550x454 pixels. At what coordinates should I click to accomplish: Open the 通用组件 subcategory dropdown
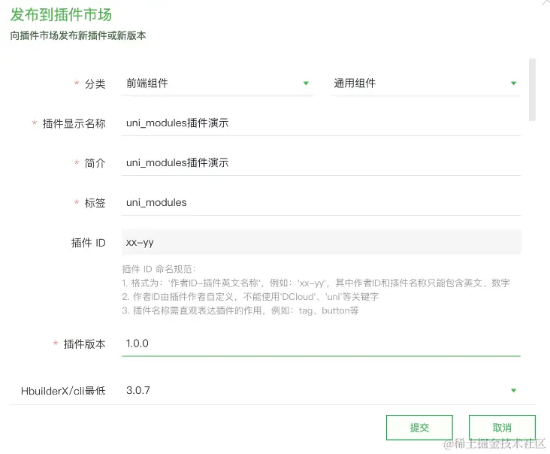tap(425, 83)
